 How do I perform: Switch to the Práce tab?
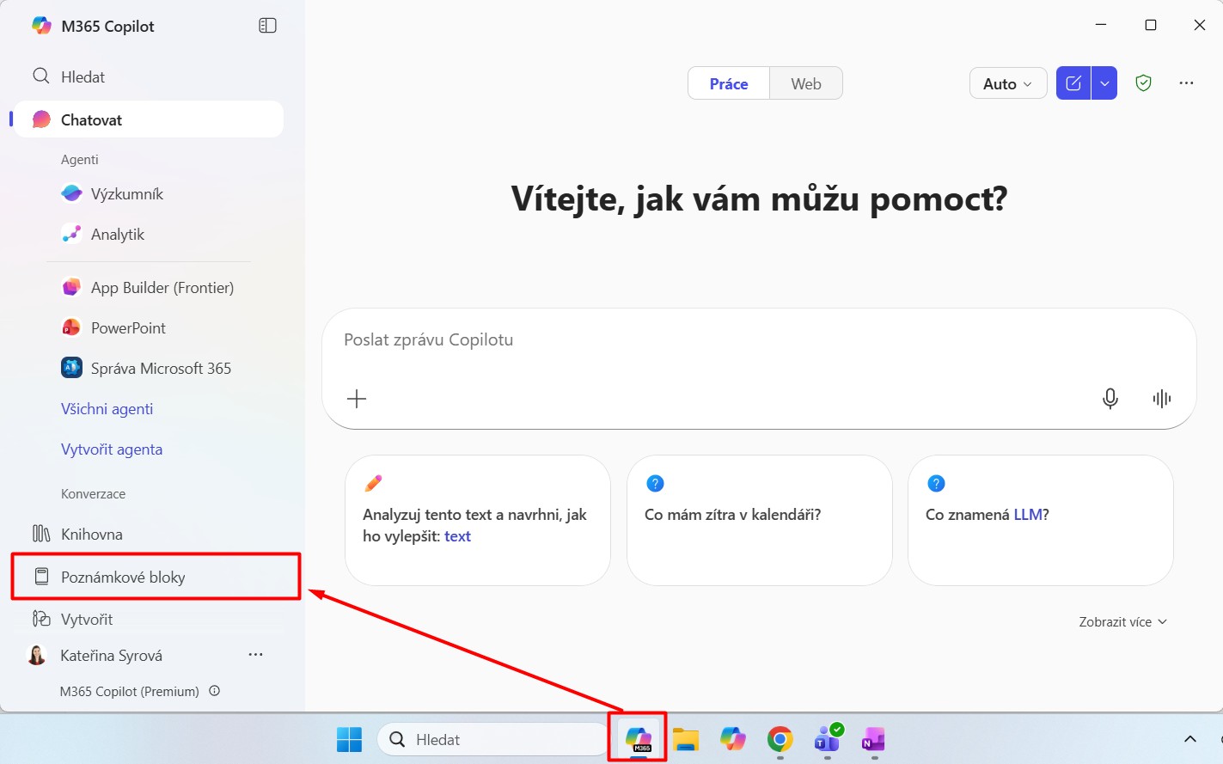coord(729,83)
